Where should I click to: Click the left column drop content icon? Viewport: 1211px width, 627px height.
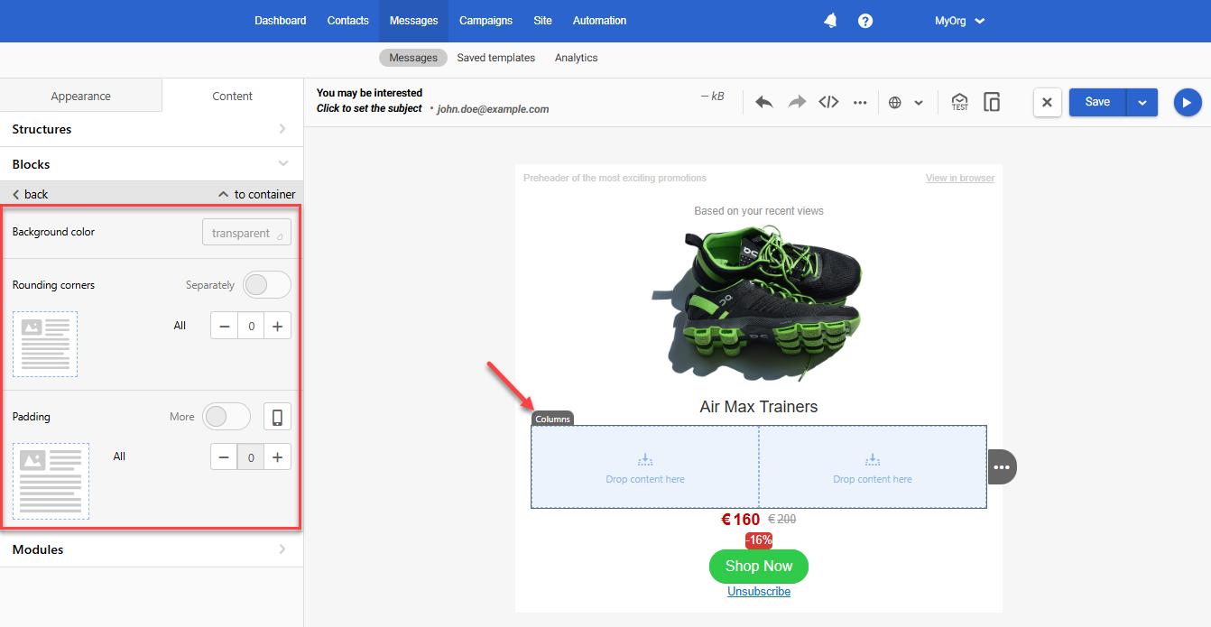(644, 459)
